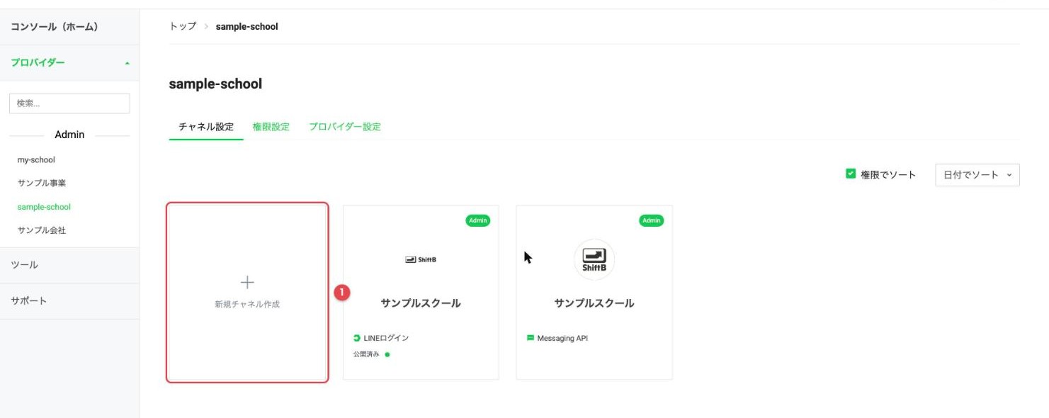This screenshot has height=418, width=1049.
Task: Click the Admin group label in sidebar
Action: pyautogui.click(x=69, y=135)
